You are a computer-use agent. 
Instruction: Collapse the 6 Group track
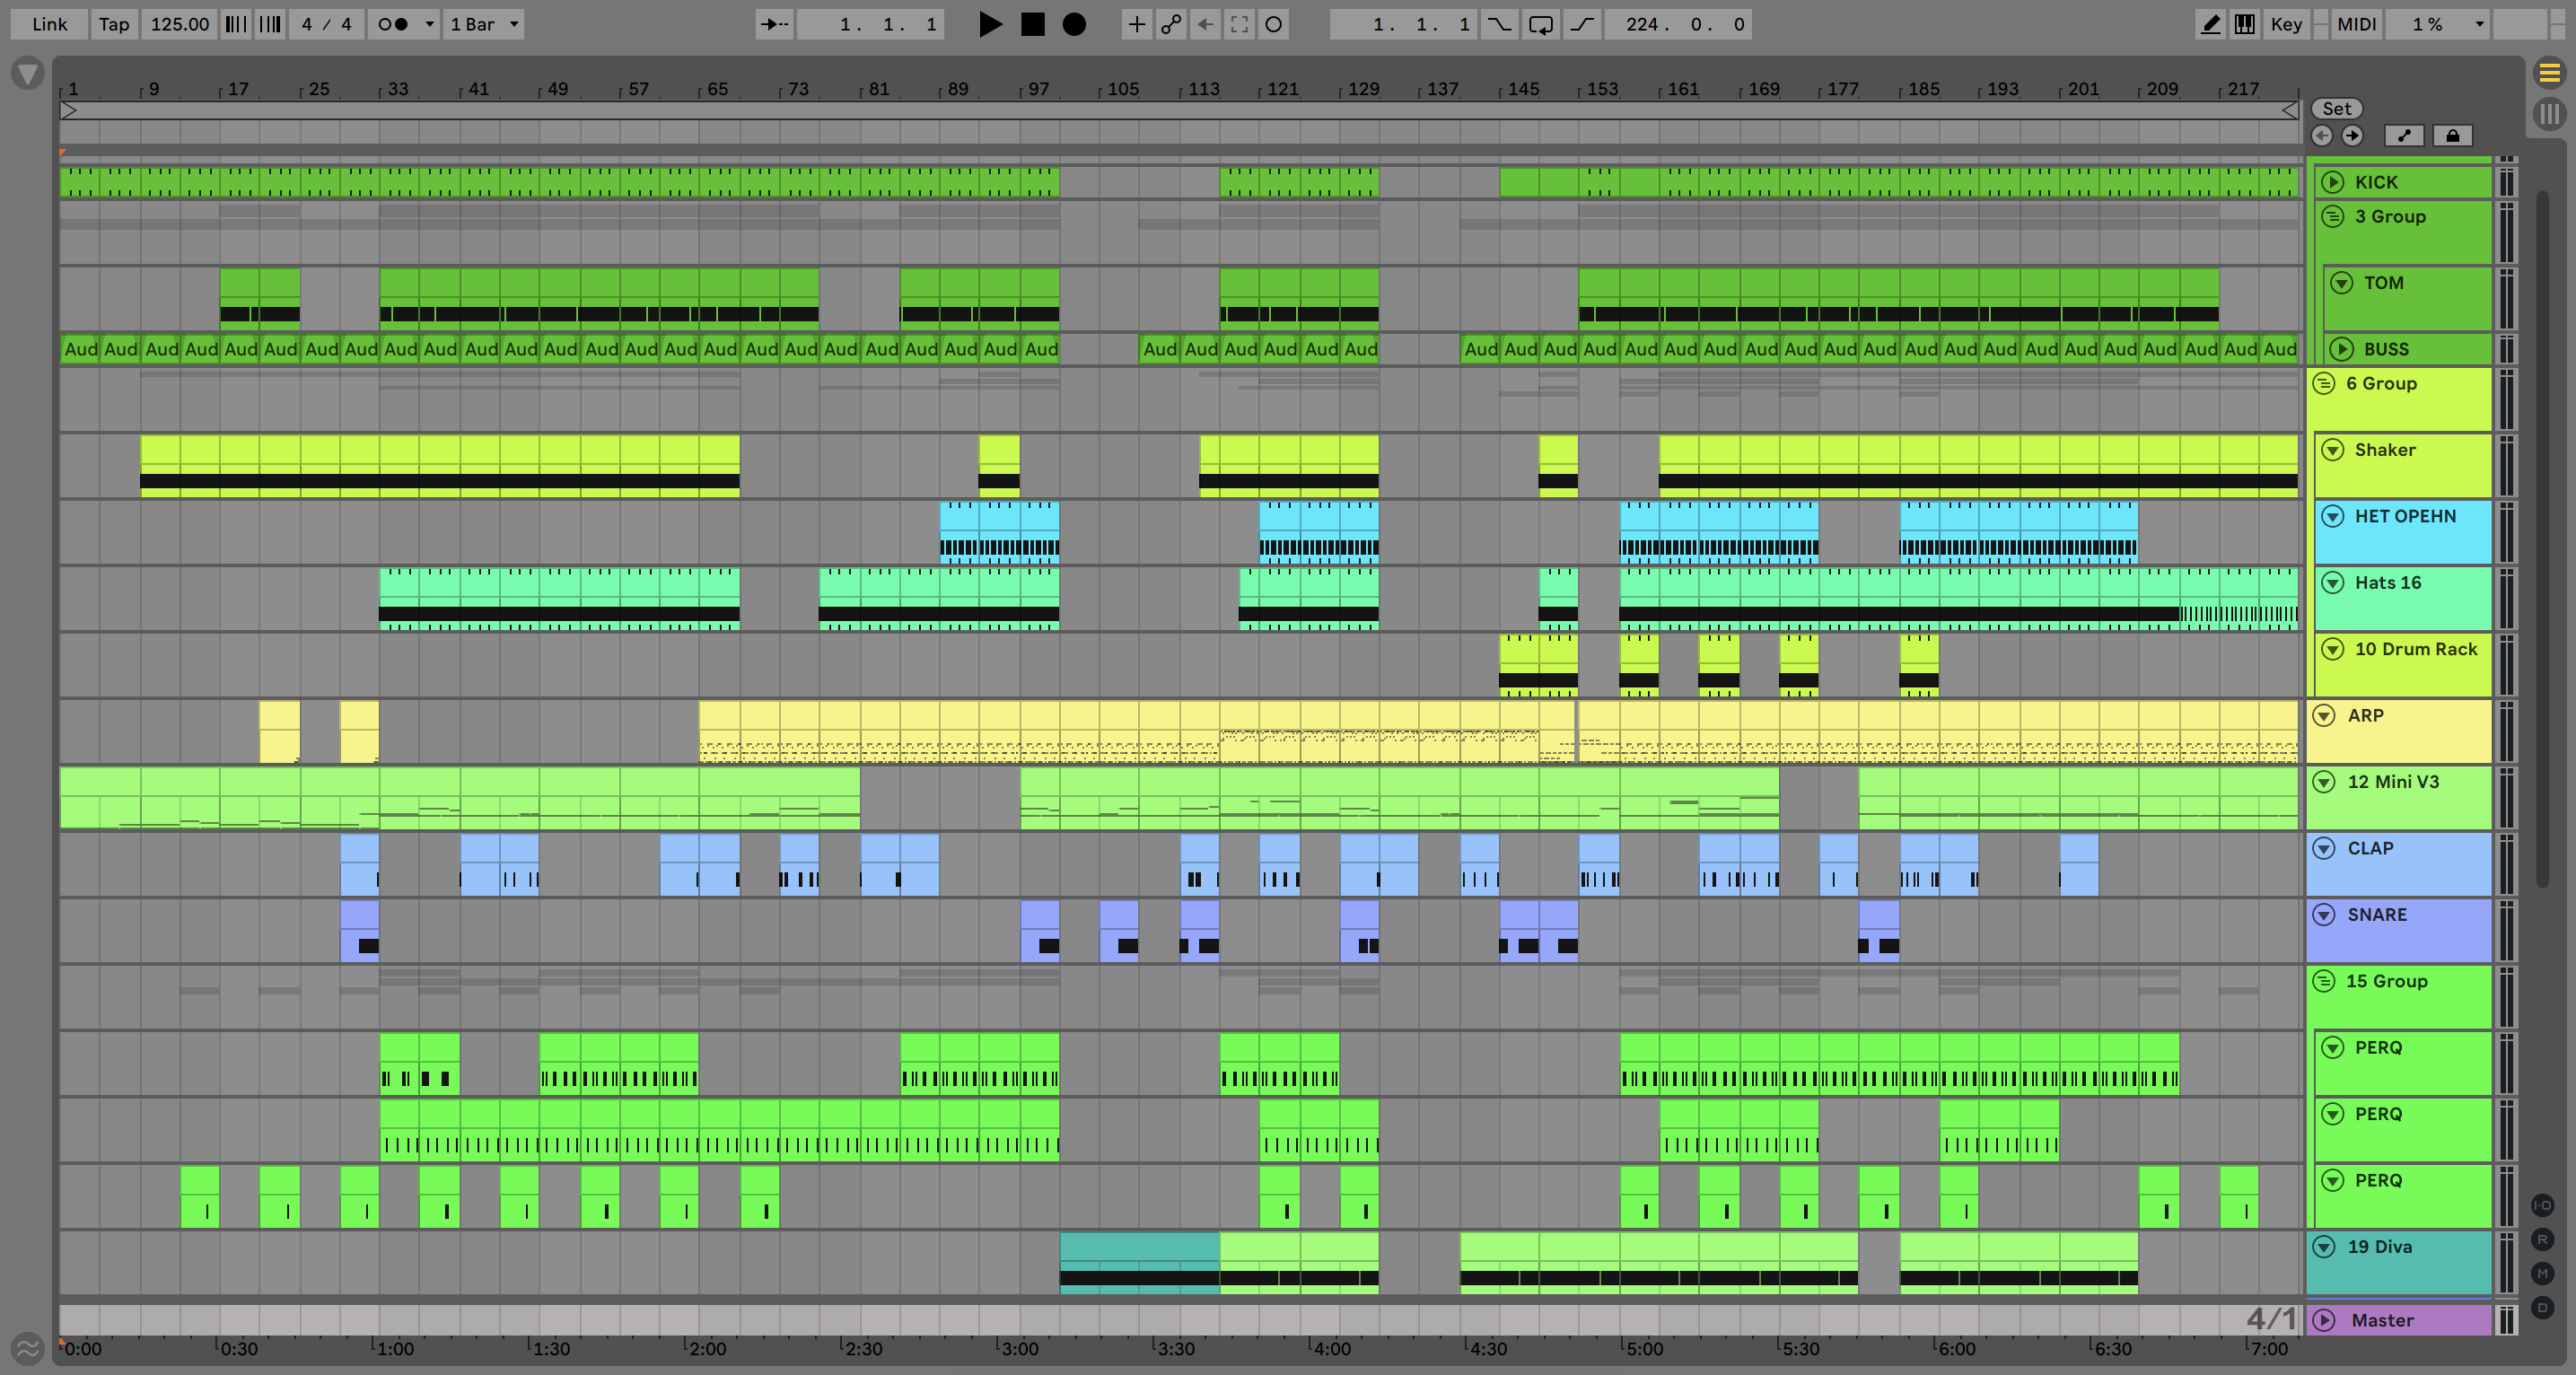point(2324,383)
